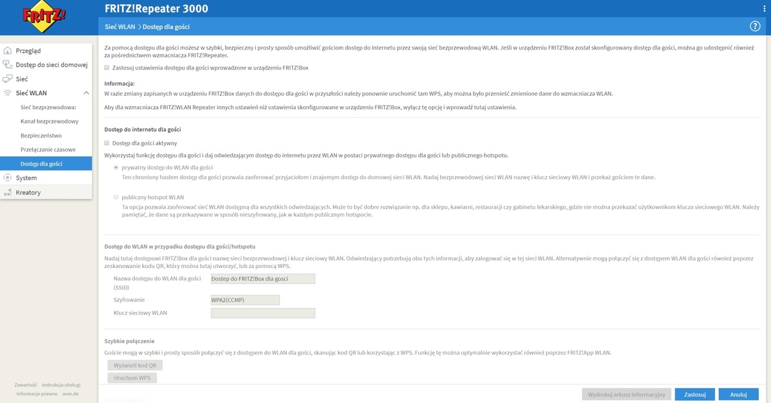This screenshot has width=771, height=403.
Task: Click Wydrukuj arkusz informacyjny button
Action: click(626, 394)
